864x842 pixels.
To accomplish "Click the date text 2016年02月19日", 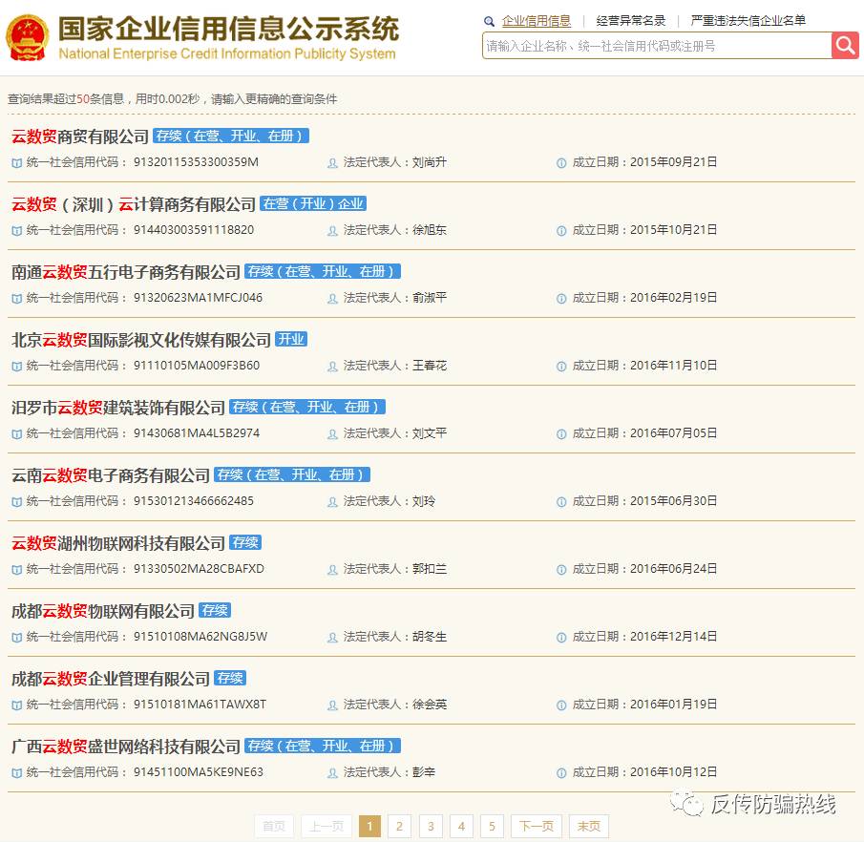I will pyautogui.click(x=673, y=298).
